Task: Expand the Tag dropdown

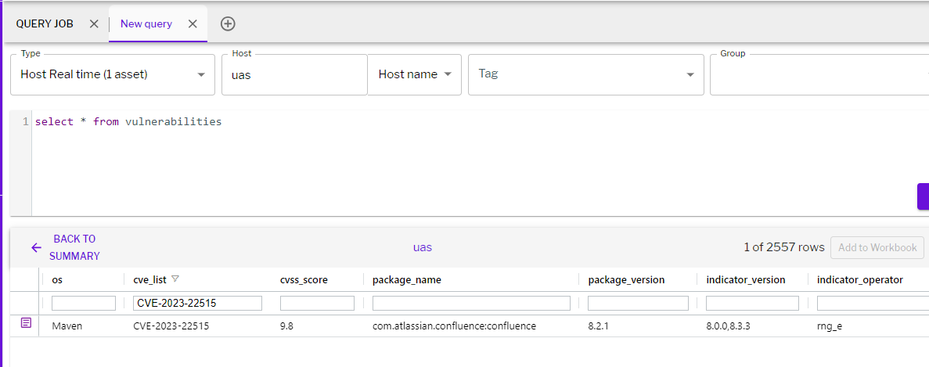Action: [690, 75]
